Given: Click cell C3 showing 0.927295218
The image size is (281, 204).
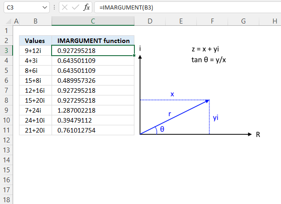Looking at the screenshot, I should coord(93,51).
